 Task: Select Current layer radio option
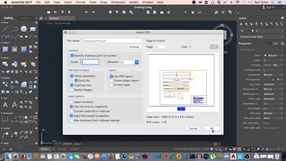click(111, 85)
